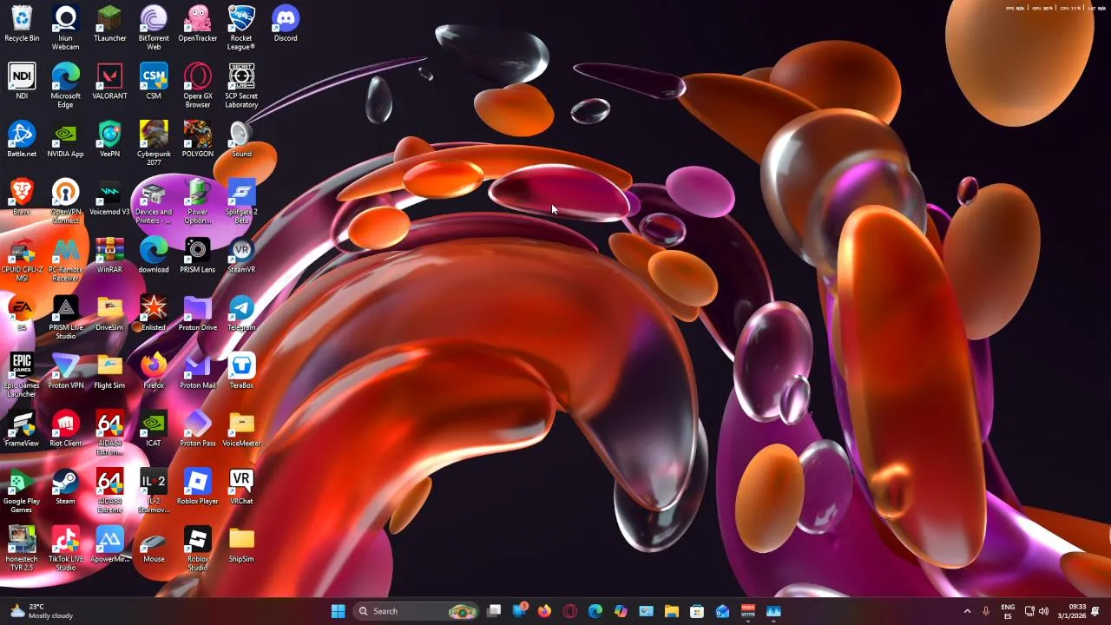Screen dimensions: 1111x625
Task: Open the Devices and Printers desktop shortcut
Action: point(154,201)
